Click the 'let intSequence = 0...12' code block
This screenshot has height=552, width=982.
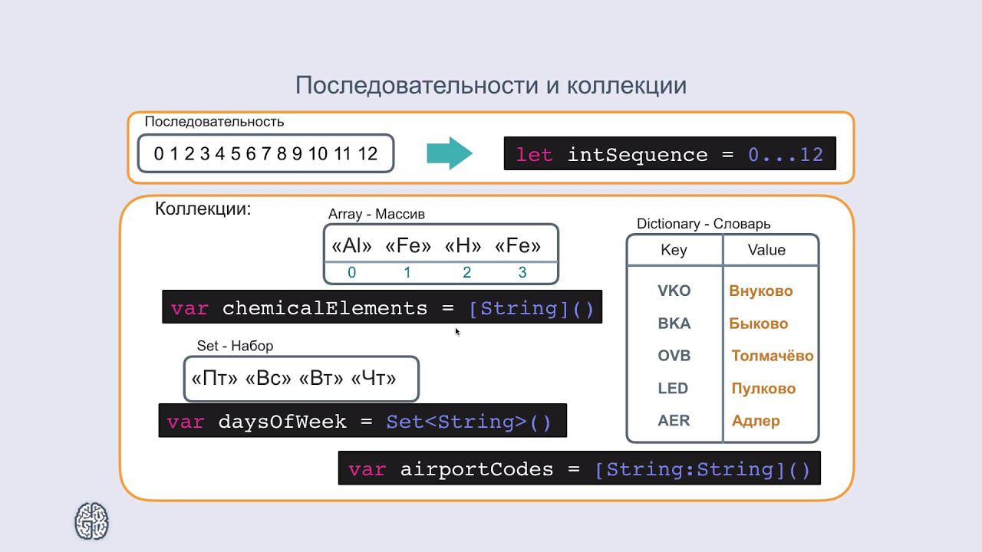(x=670, y=154)
